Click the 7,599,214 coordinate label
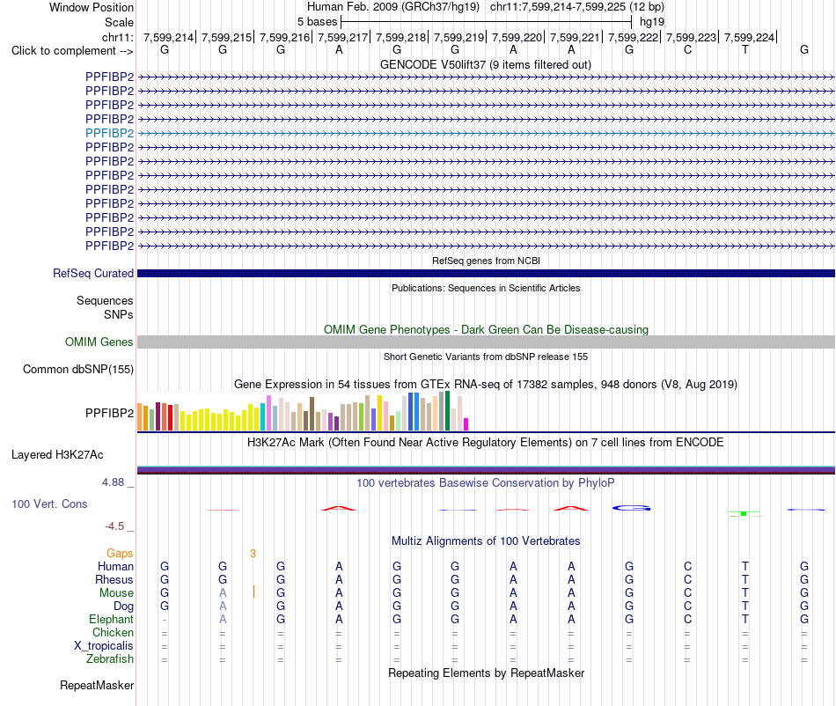 (x=168, y=37)
